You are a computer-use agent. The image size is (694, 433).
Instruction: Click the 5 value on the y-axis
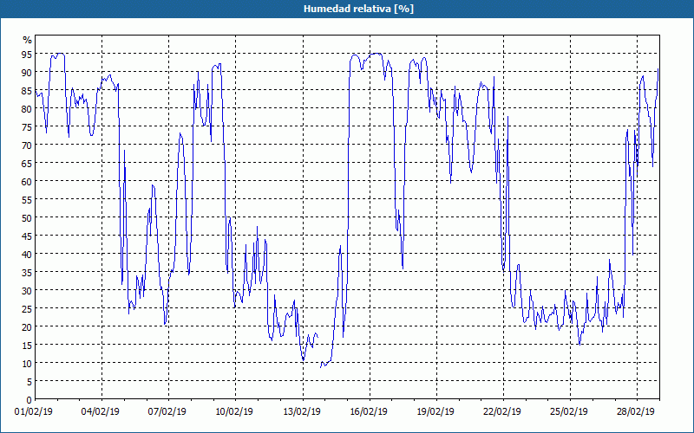(x=29, y=382)
